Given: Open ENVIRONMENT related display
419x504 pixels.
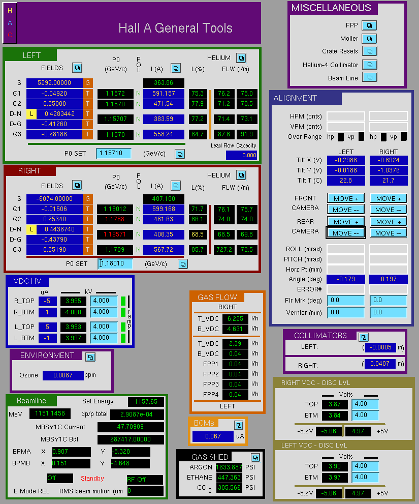Looking at the screenshot, I should tap(90, 357).
